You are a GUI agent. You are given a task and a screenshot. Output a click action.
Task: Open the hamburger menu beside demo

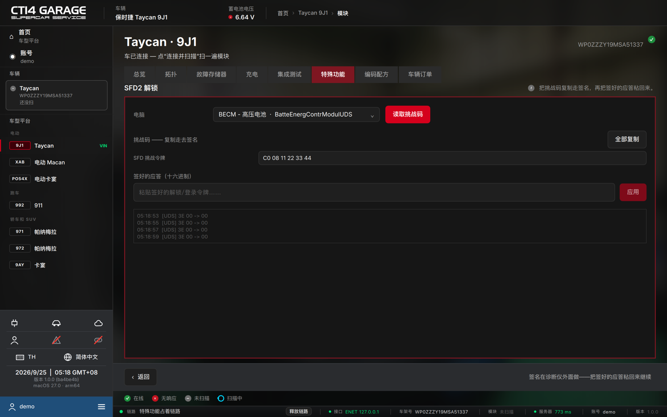[x=101, y=407]
